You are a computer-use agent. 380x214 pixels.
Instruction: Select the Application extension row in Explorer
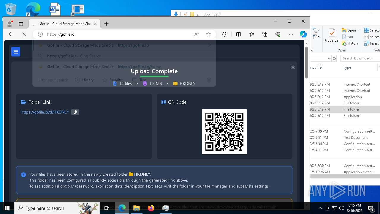point(345,172)
